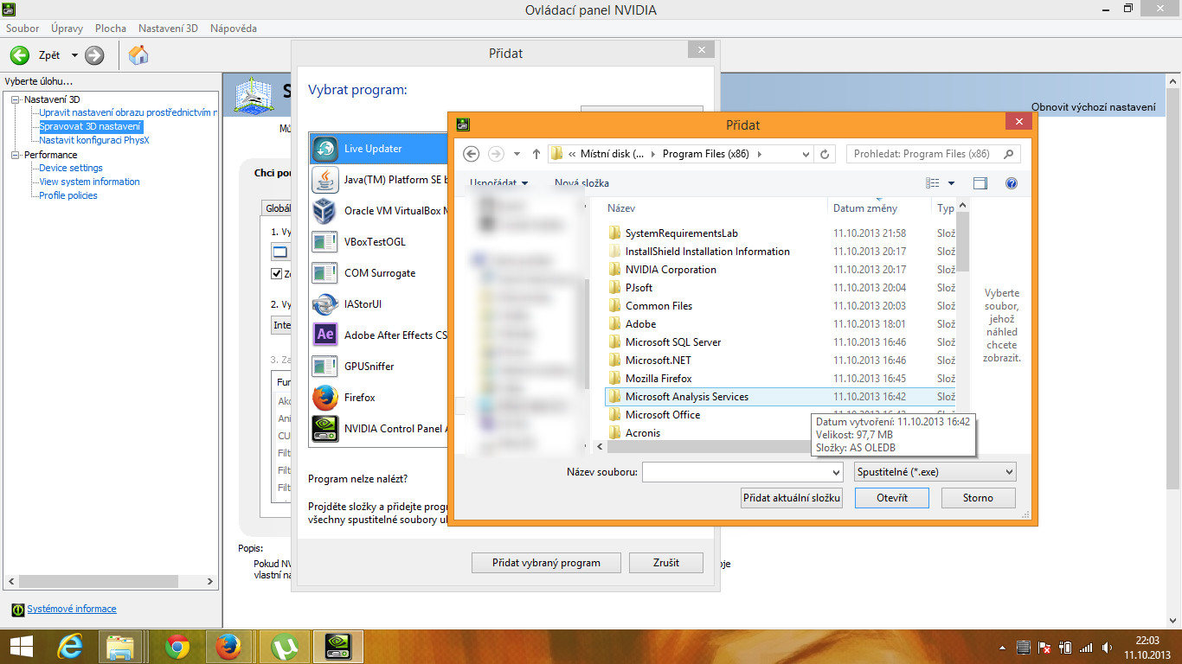Select the Common Files folder name
The height and width of the screenshot is (664, 1182).
(658, 306)
